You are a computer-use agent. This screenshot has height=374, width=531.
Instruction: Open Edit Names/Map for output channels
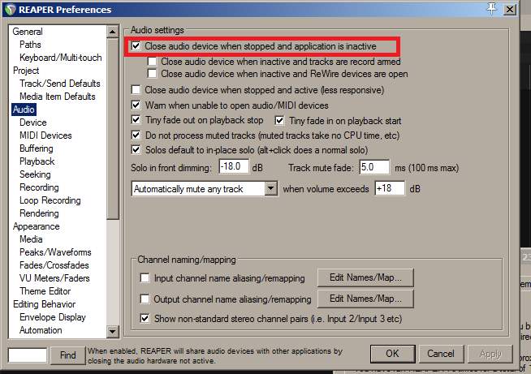[365, 299]
